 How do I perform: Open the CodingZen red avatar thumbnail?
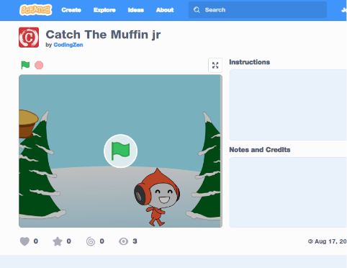click(29, 37)
